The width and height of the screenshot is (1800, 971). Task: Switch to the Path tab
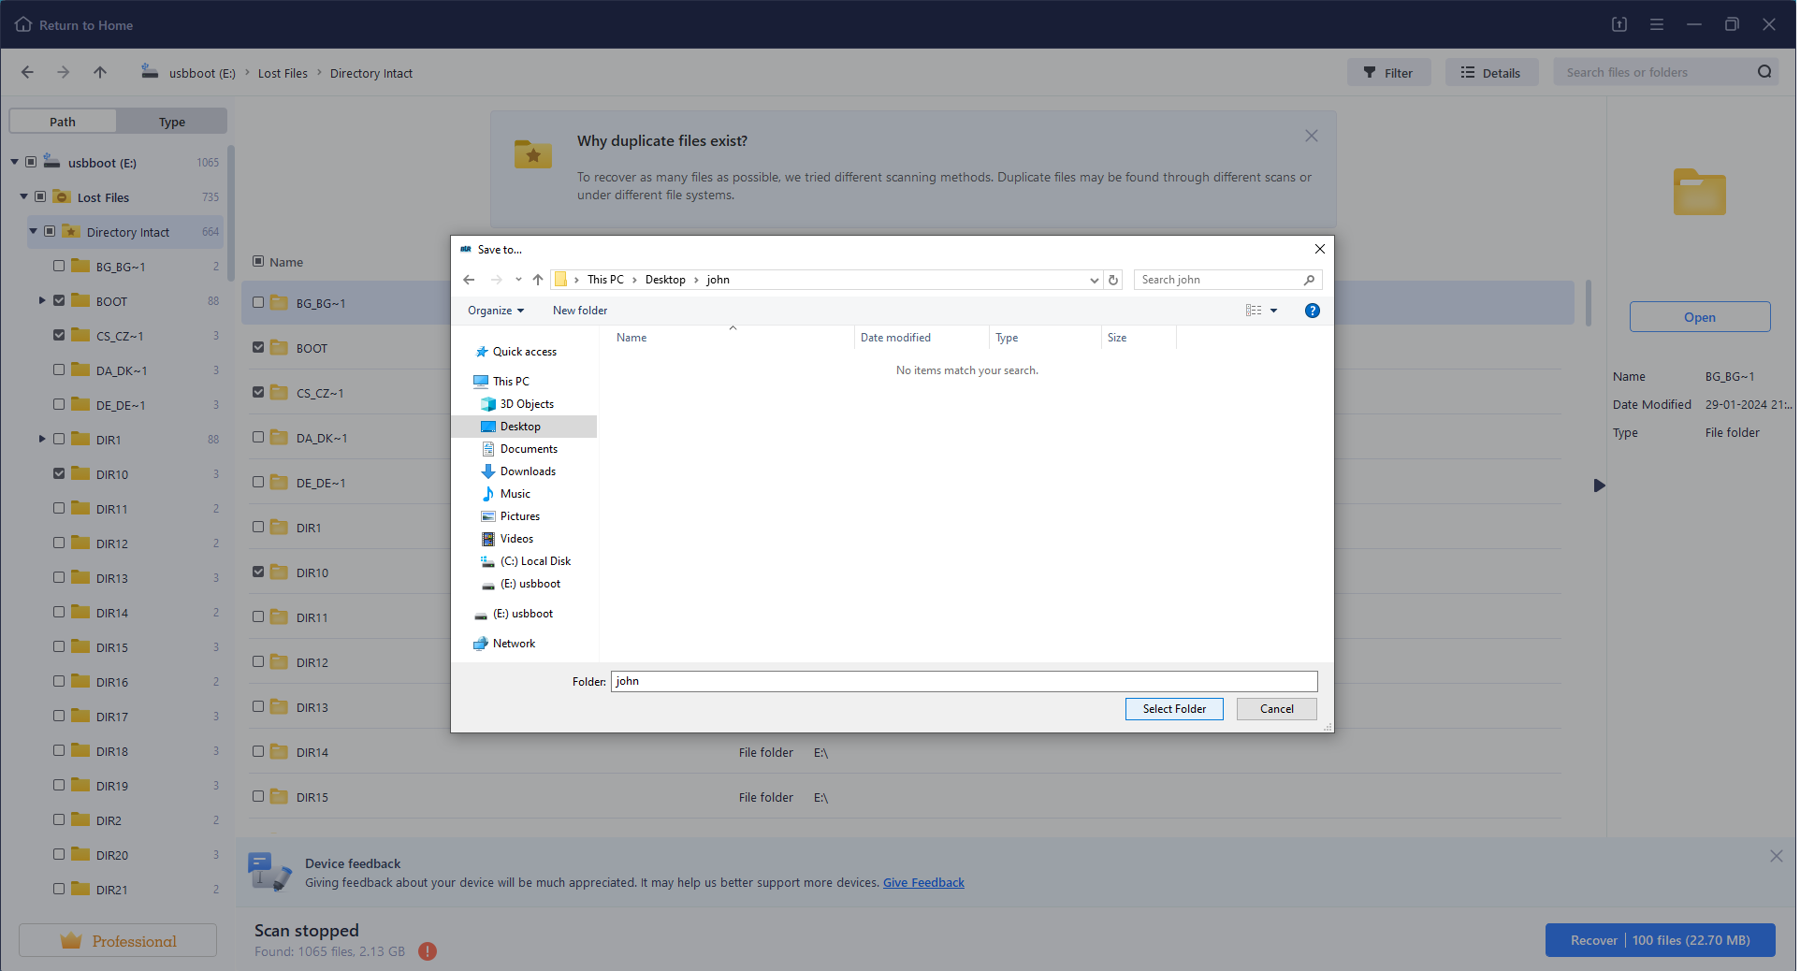pyautogui.click(x=63, y=122)
